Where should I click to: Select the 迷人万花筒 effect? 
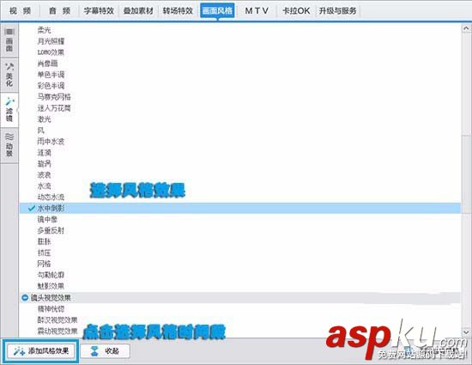coord(54,108)
